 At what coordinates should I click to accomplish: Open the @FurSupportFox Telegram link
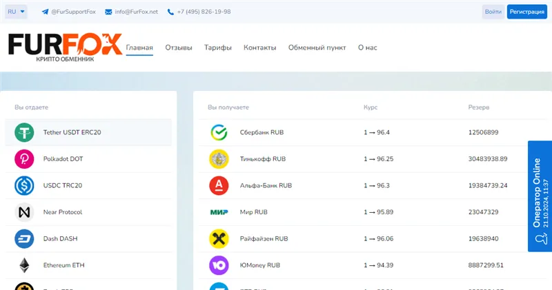click(x=74, y=12)
